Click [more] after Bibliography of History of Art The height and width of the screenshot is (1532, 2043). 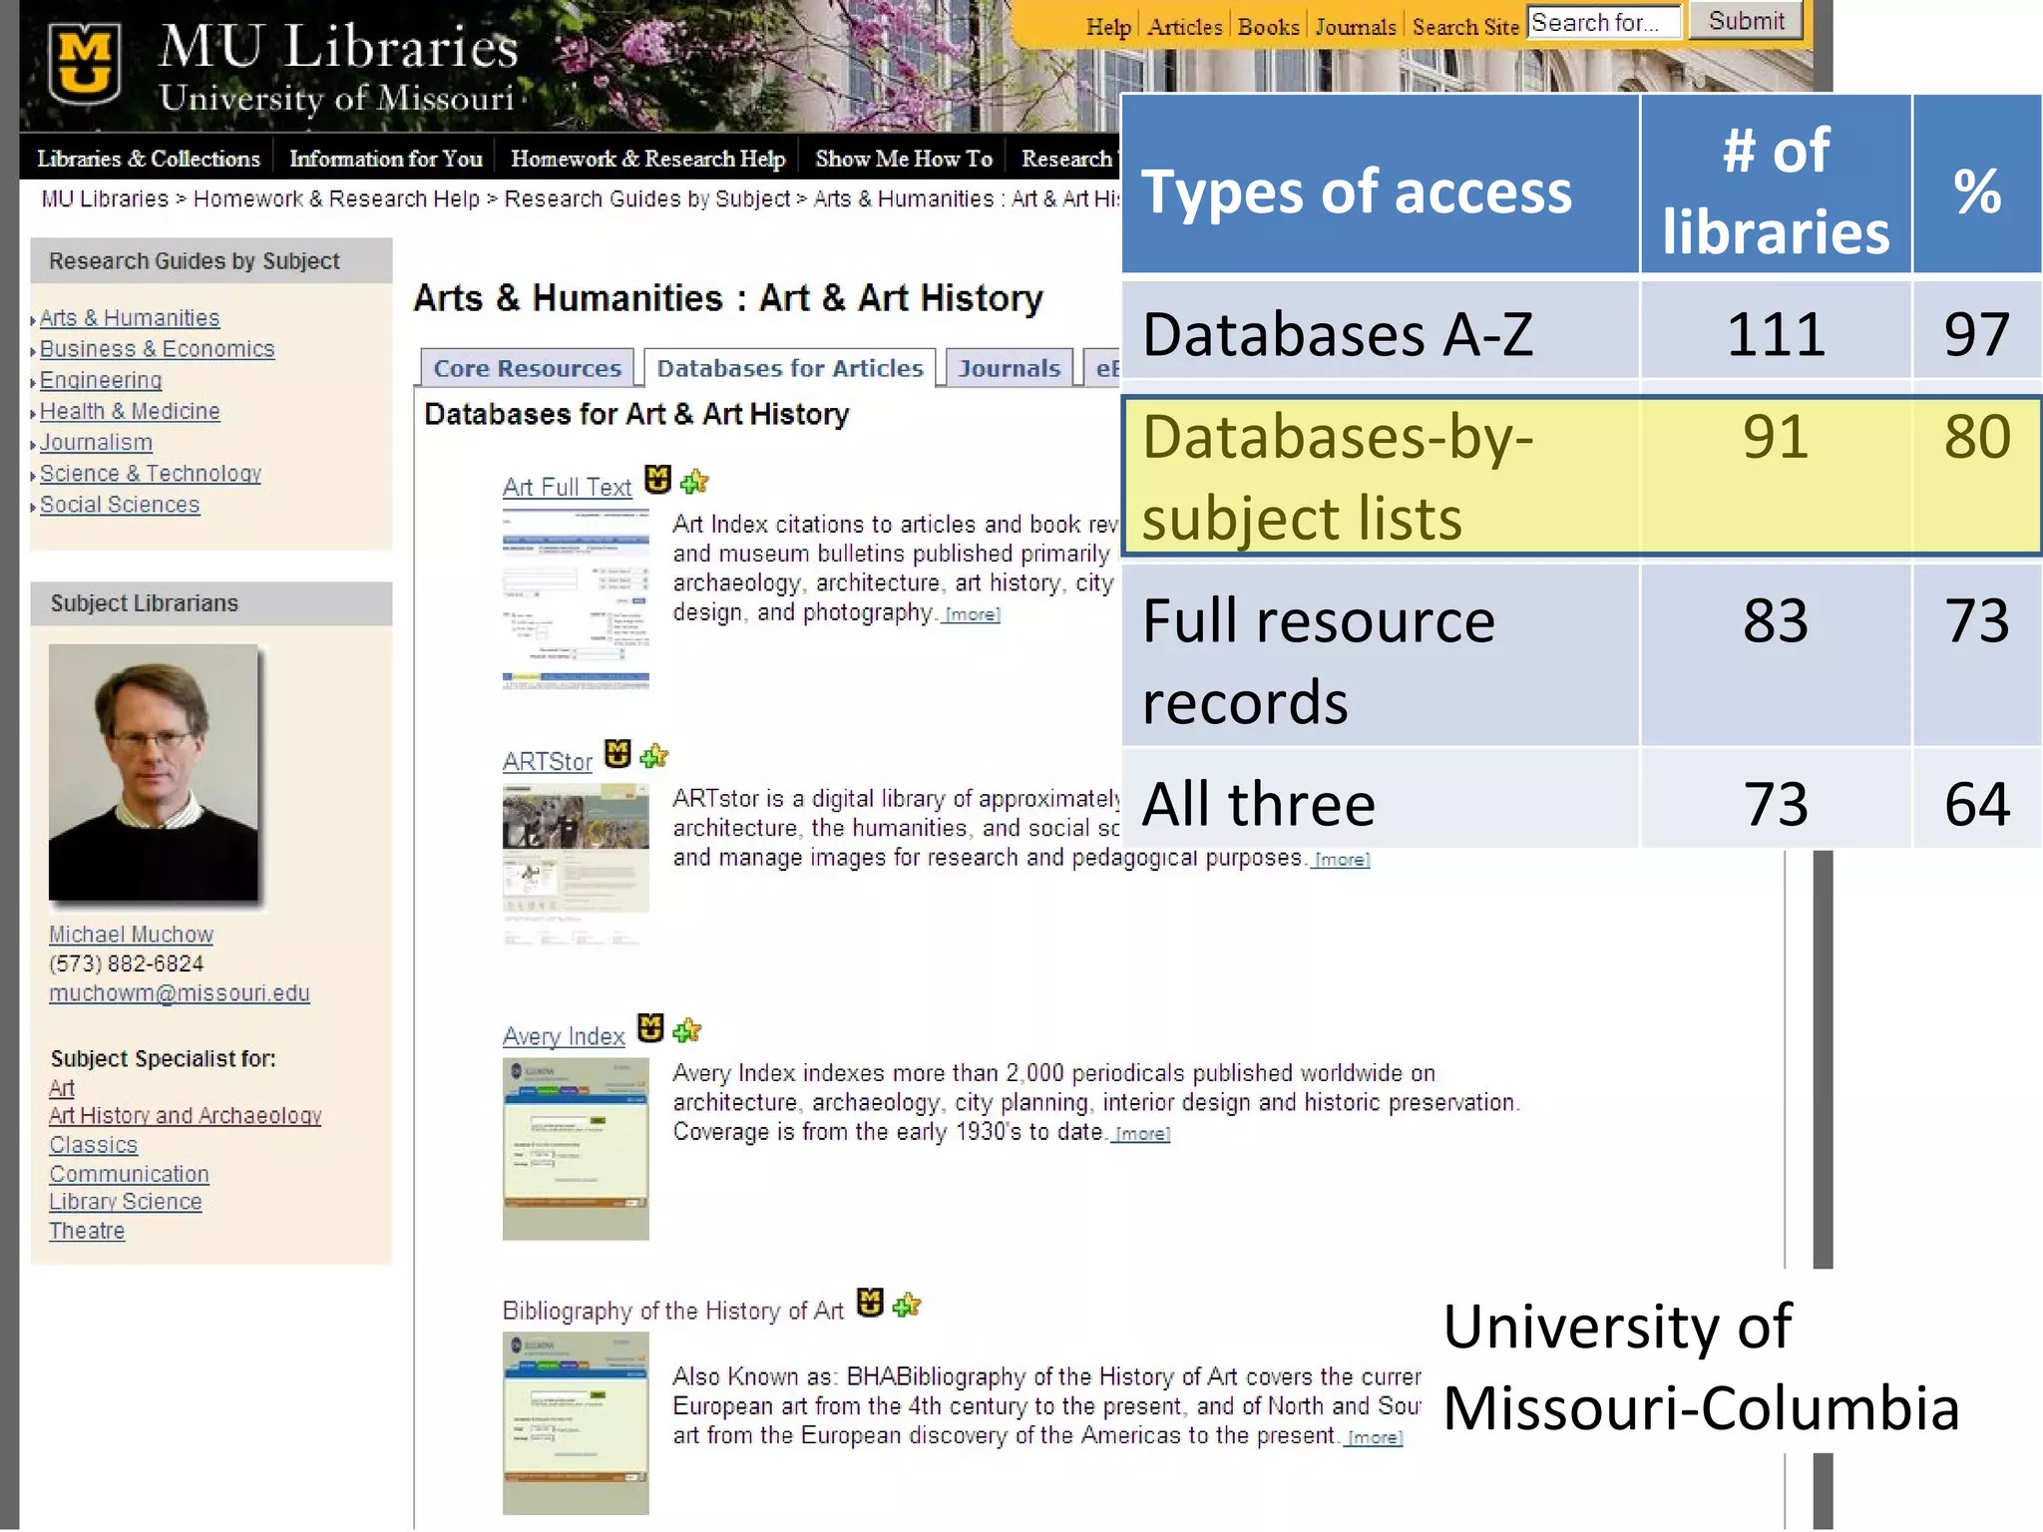click(x=1375, y=1437)
